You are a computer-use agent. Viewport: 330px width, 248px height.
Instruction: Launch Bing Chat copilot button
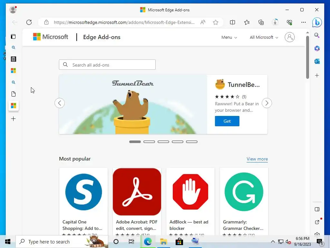click(317, 22)
